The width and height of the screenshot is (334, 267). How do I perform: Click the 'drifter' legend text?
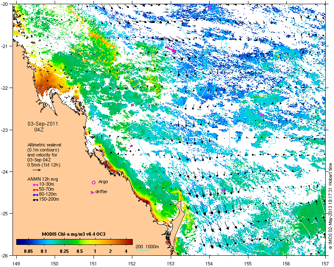coord(101,191)
